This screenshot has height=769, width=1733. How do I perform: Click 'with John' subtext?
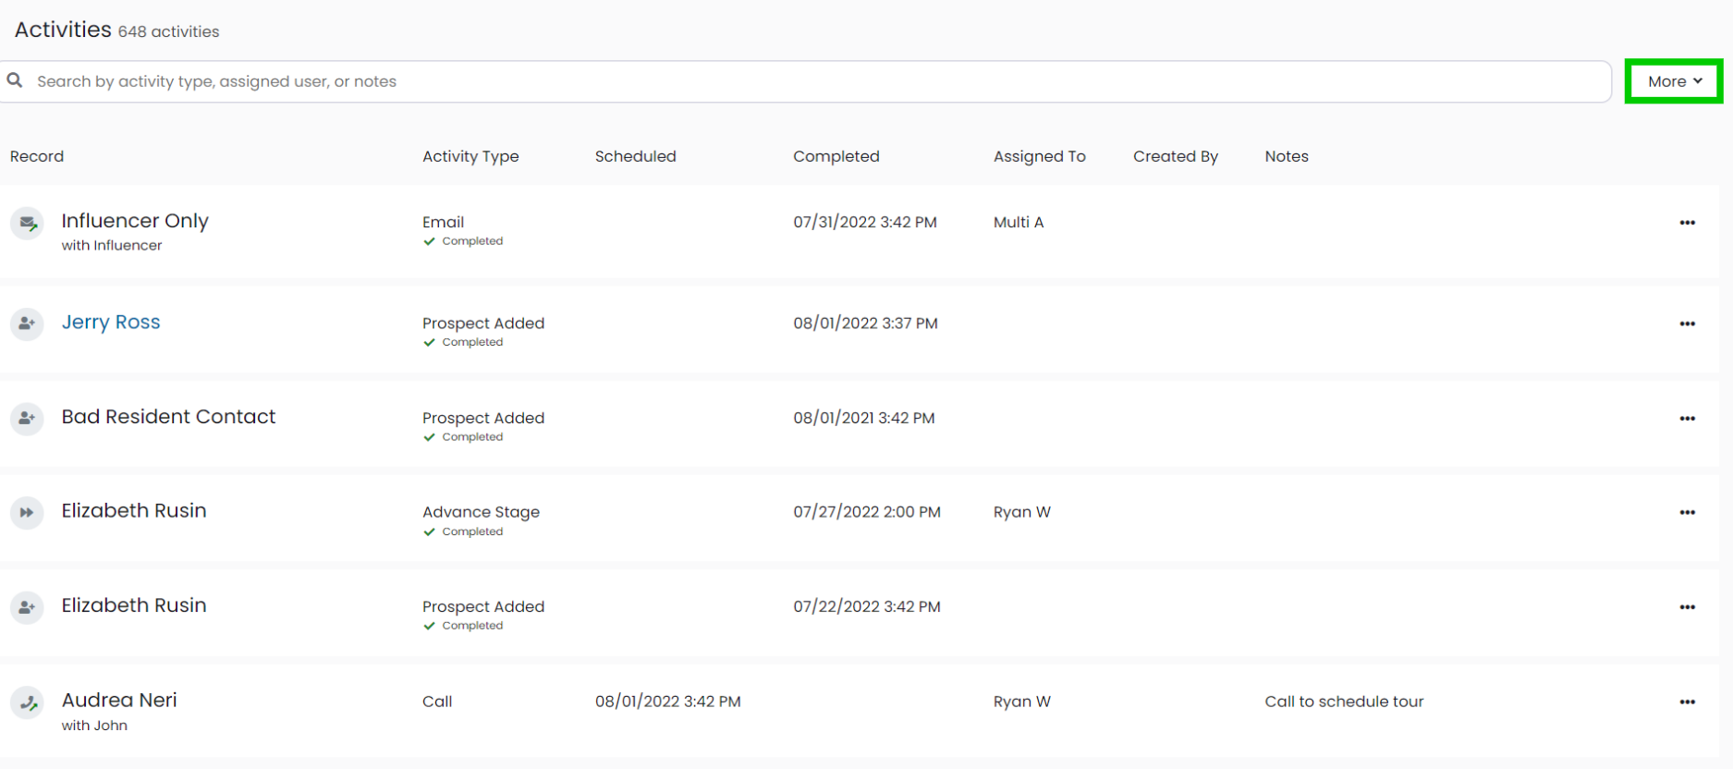point(94,726)
